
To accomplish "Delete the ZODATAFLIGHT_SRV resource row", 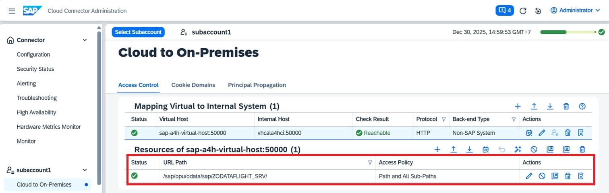I will click(x=568, y=176).
